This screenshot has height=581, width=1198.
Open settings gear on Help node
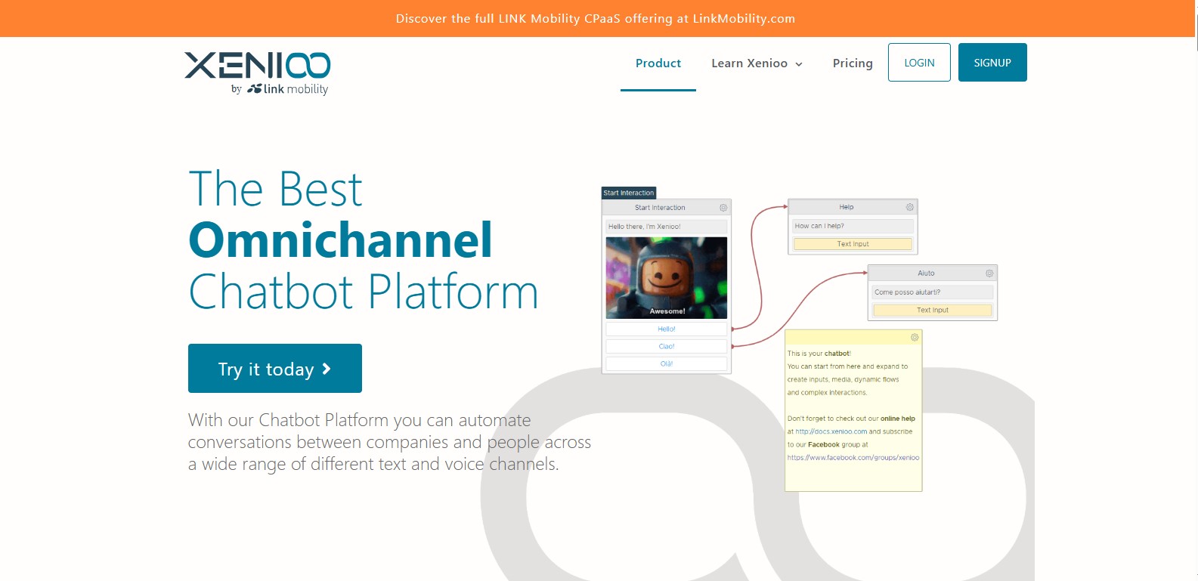(x=909, y=207)
